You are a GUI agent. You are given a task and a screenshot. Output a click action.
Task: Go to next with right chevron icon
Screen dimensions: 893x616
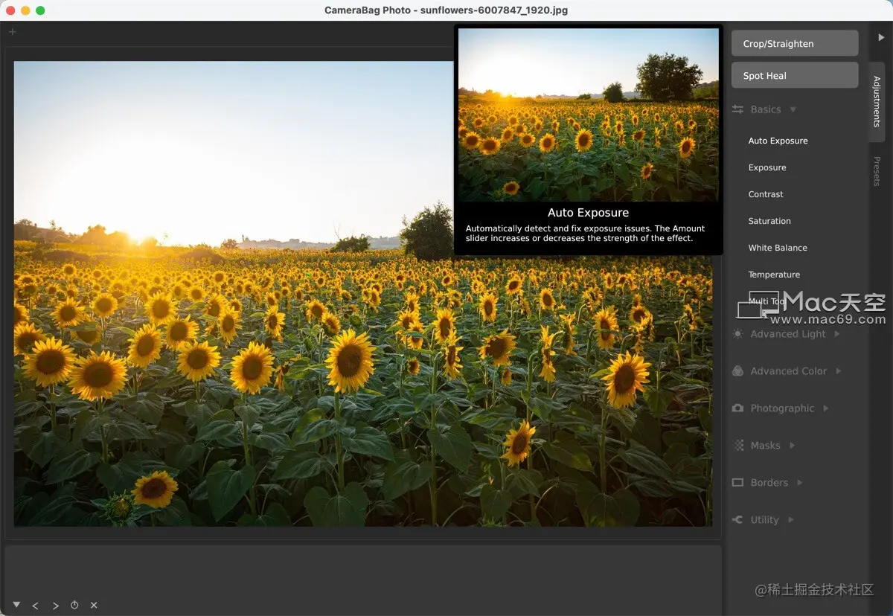tap(55, 606)
